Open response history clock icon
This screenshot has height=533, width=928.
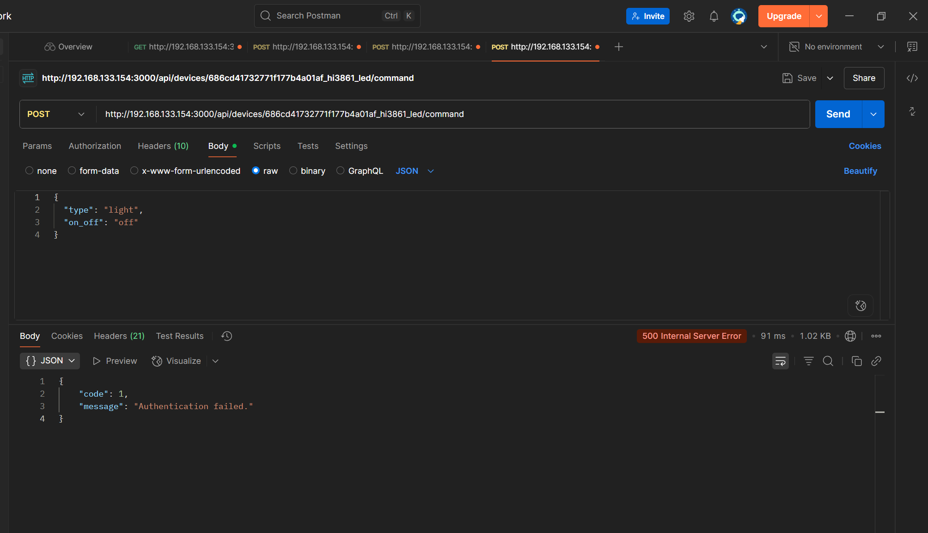[226, 336]
